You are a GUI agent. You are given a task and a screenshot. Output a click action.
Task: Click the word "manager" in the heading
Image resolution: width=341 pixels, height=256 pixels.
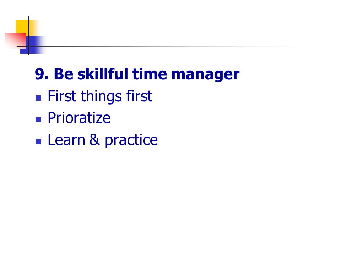[205, 75]
